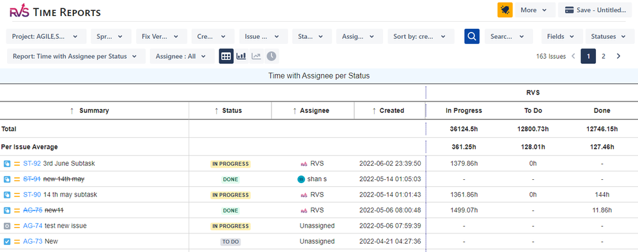Open the Sort by: created dropdown

pos(421,36)
